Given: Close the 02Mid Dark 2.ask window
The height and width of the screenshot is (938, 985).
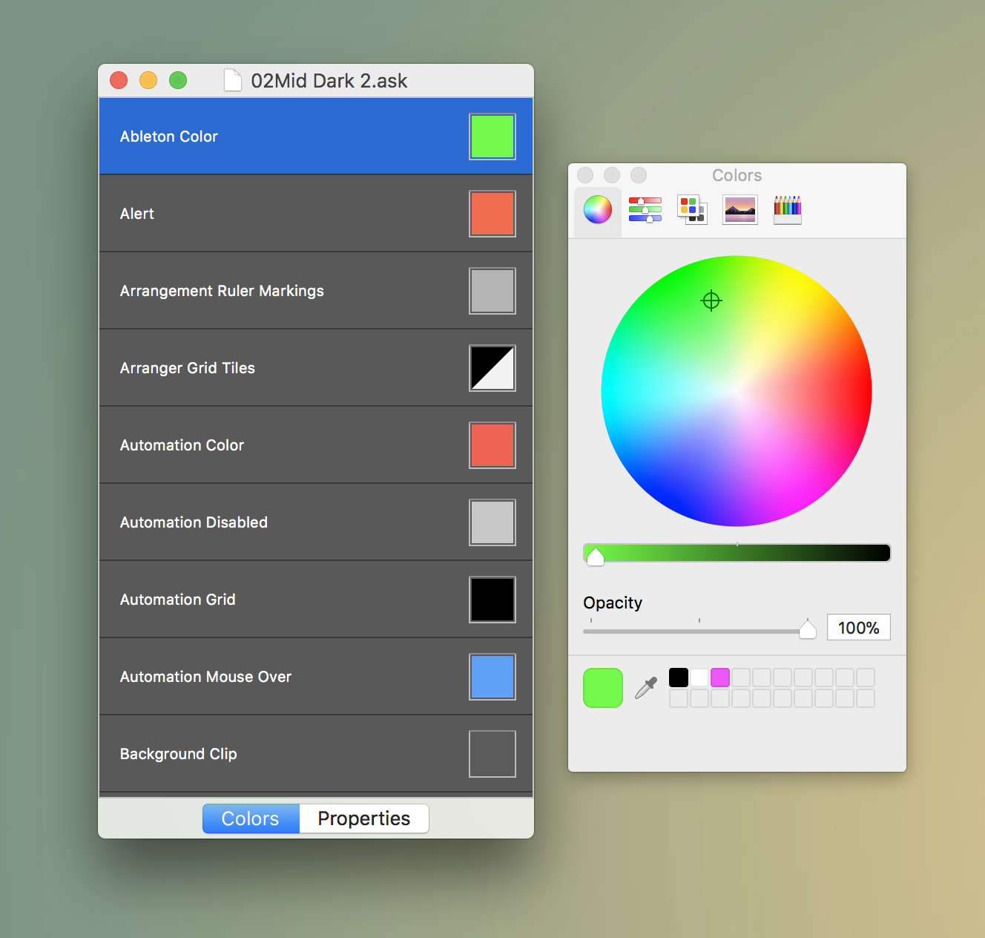Looking at the screenshot, I should (119, 80).
